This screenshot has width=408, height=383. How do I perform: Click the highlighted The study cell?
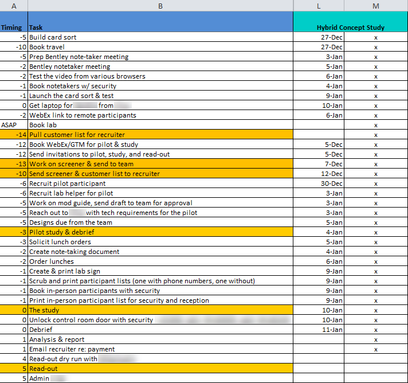click(160, 310)
